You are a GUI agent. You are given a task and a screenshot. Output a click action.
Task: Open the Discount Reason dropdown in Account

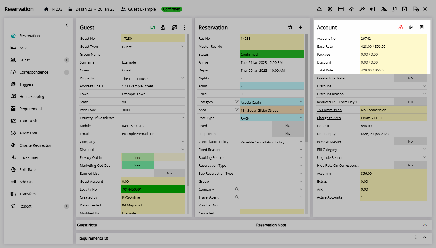click(424, 94)
